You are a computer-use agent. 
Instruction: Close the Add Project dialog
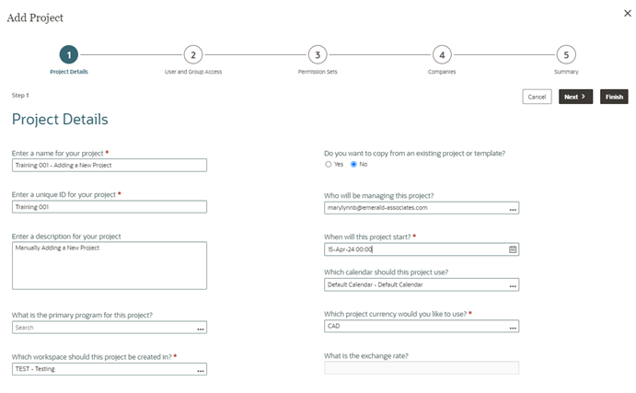click(x=628, y=13)
